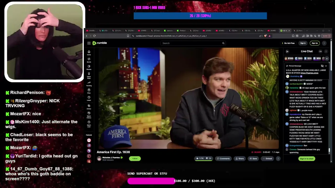Click the search magnifier icon
The image size is (335, 188).
click(x=223, y=43)
